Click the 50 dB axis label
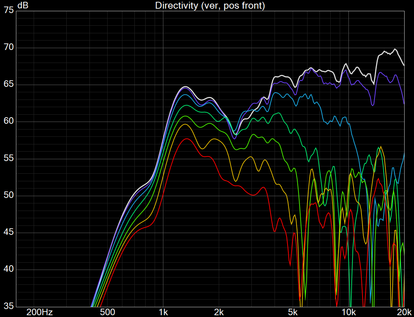414x317 pixels. point(9,195)
